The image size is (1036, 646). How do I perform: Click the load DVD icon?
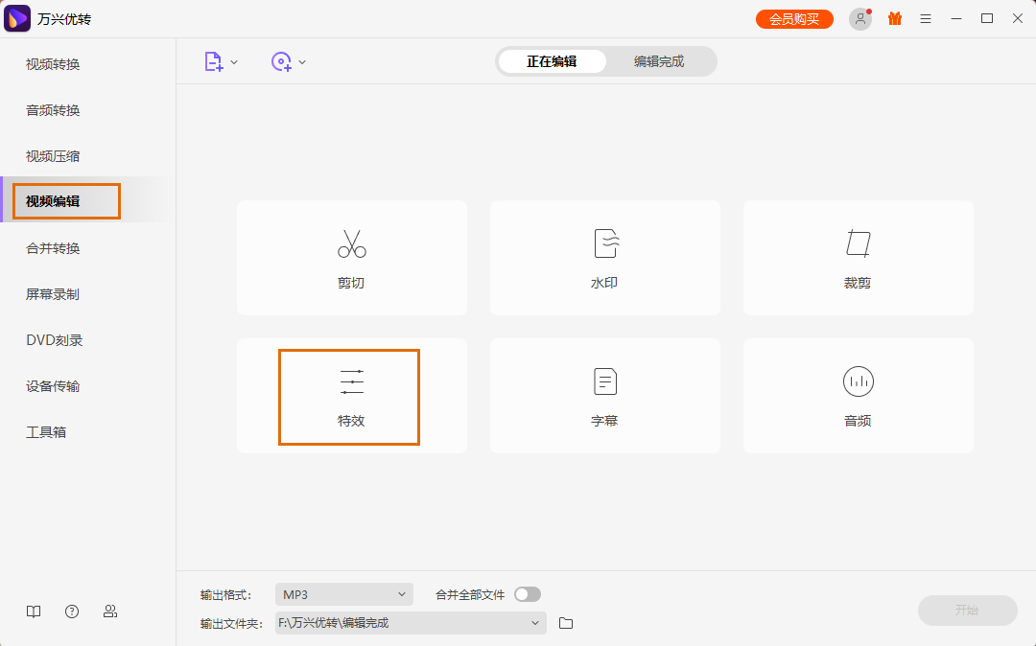[281, 60]
